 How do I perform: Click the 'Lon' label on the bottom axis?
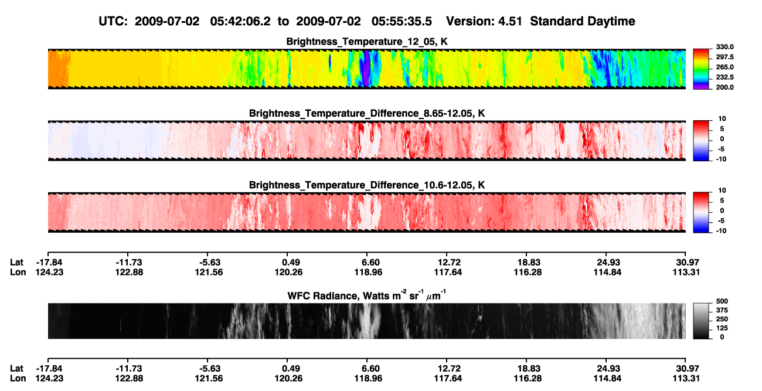18,379
